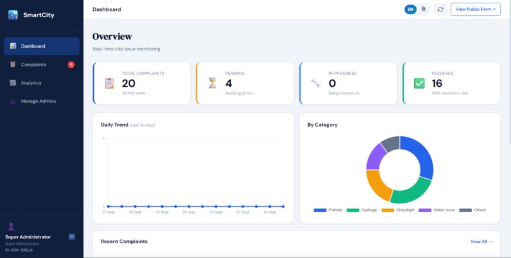The height and width of the screenshot is (258, 511).
Task: Toggle the Others legend swatch
Action: coord(465,210)
